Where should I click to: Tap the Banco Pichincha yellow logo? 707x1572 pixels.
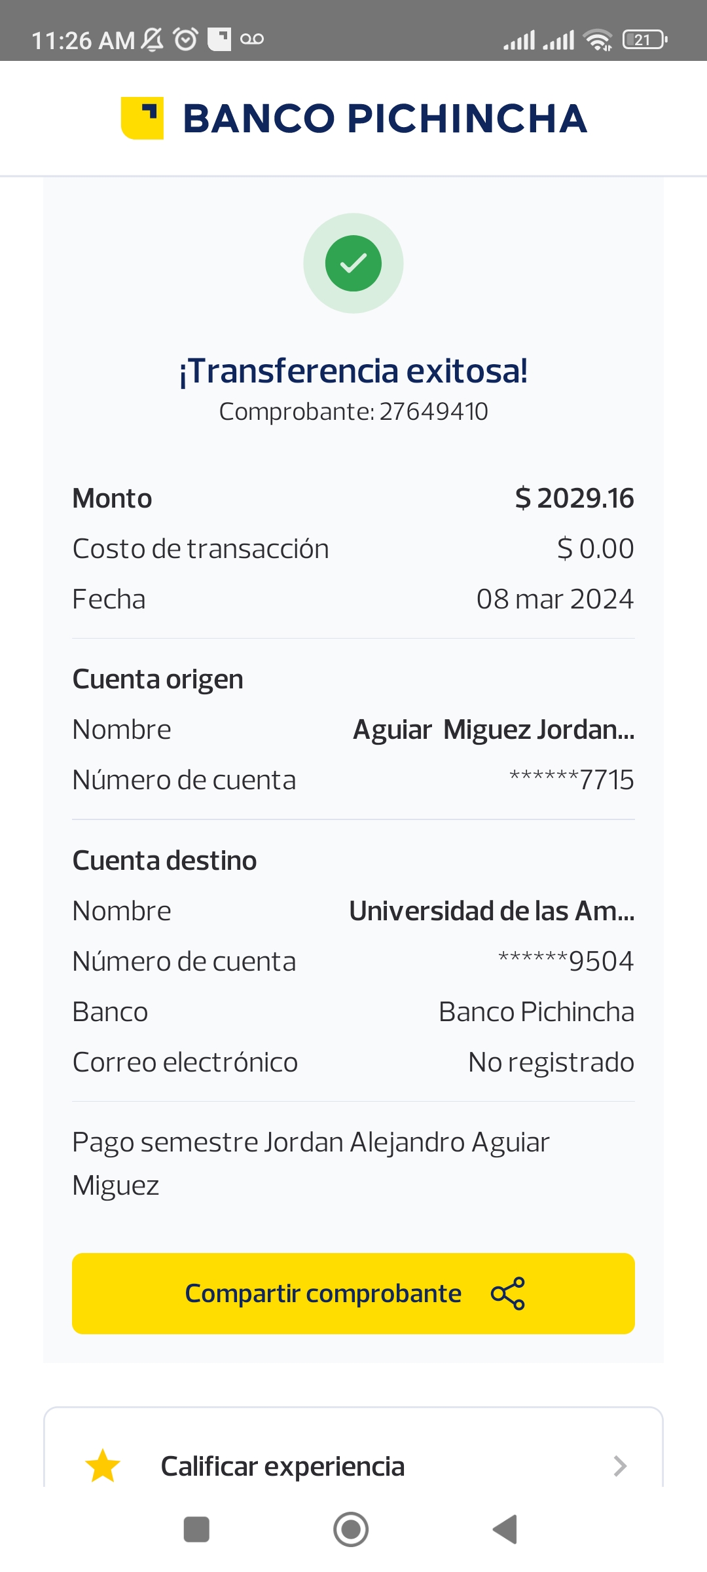coord(142,118)
